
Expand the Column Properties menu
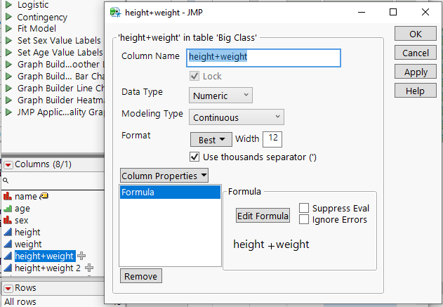(164, 176)
